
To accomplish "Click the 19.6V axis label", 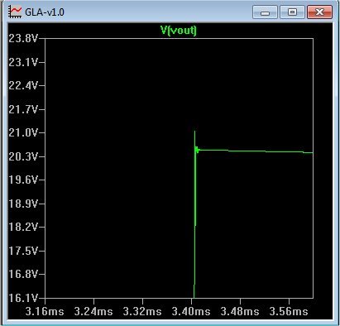I will coord(23,180).
